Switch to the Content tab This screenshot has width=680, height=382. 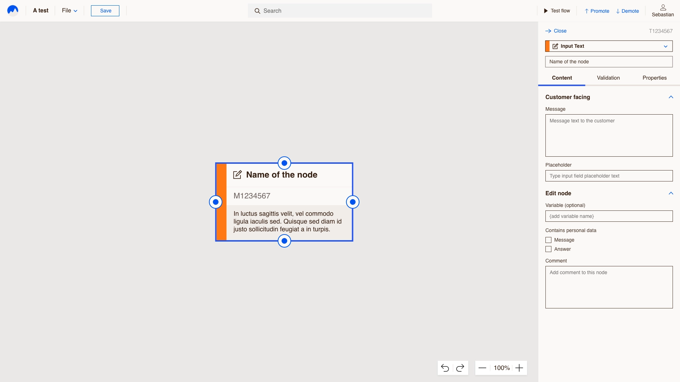562,78
